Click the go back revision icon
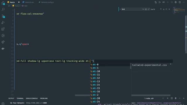This screenshot has width=187, height=105. 164,2
